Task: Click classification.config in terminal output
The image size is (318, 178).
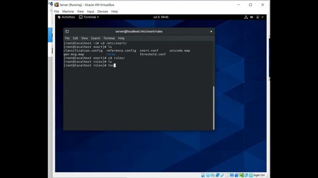Action: click(x=83, y=50)
